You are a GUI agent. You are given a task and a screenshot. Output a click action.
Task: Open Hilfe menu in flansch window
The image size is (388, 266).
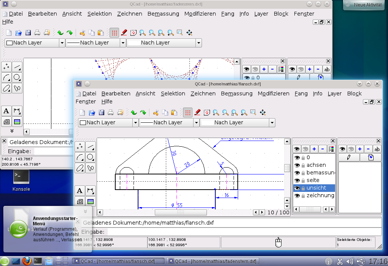pos(107,101)
